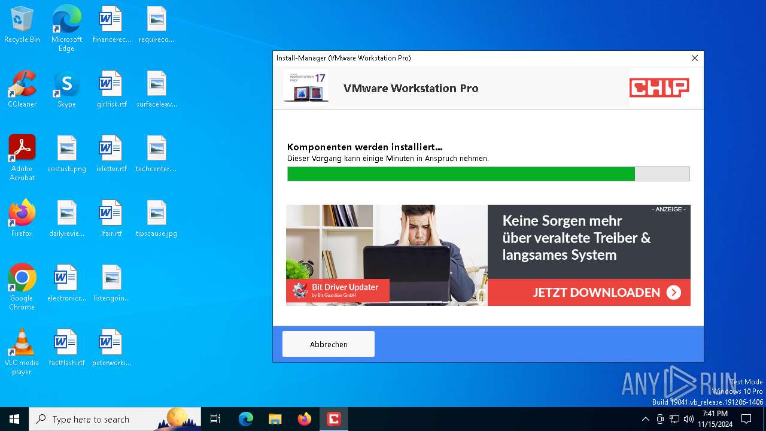Screen dimensions: 766x431
Task: Select the lfair.rtf file icon
Action: tap(111, 219)
